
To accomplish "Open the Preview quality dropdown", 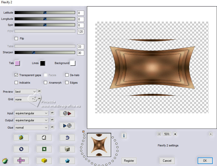I will click(25, 92).
